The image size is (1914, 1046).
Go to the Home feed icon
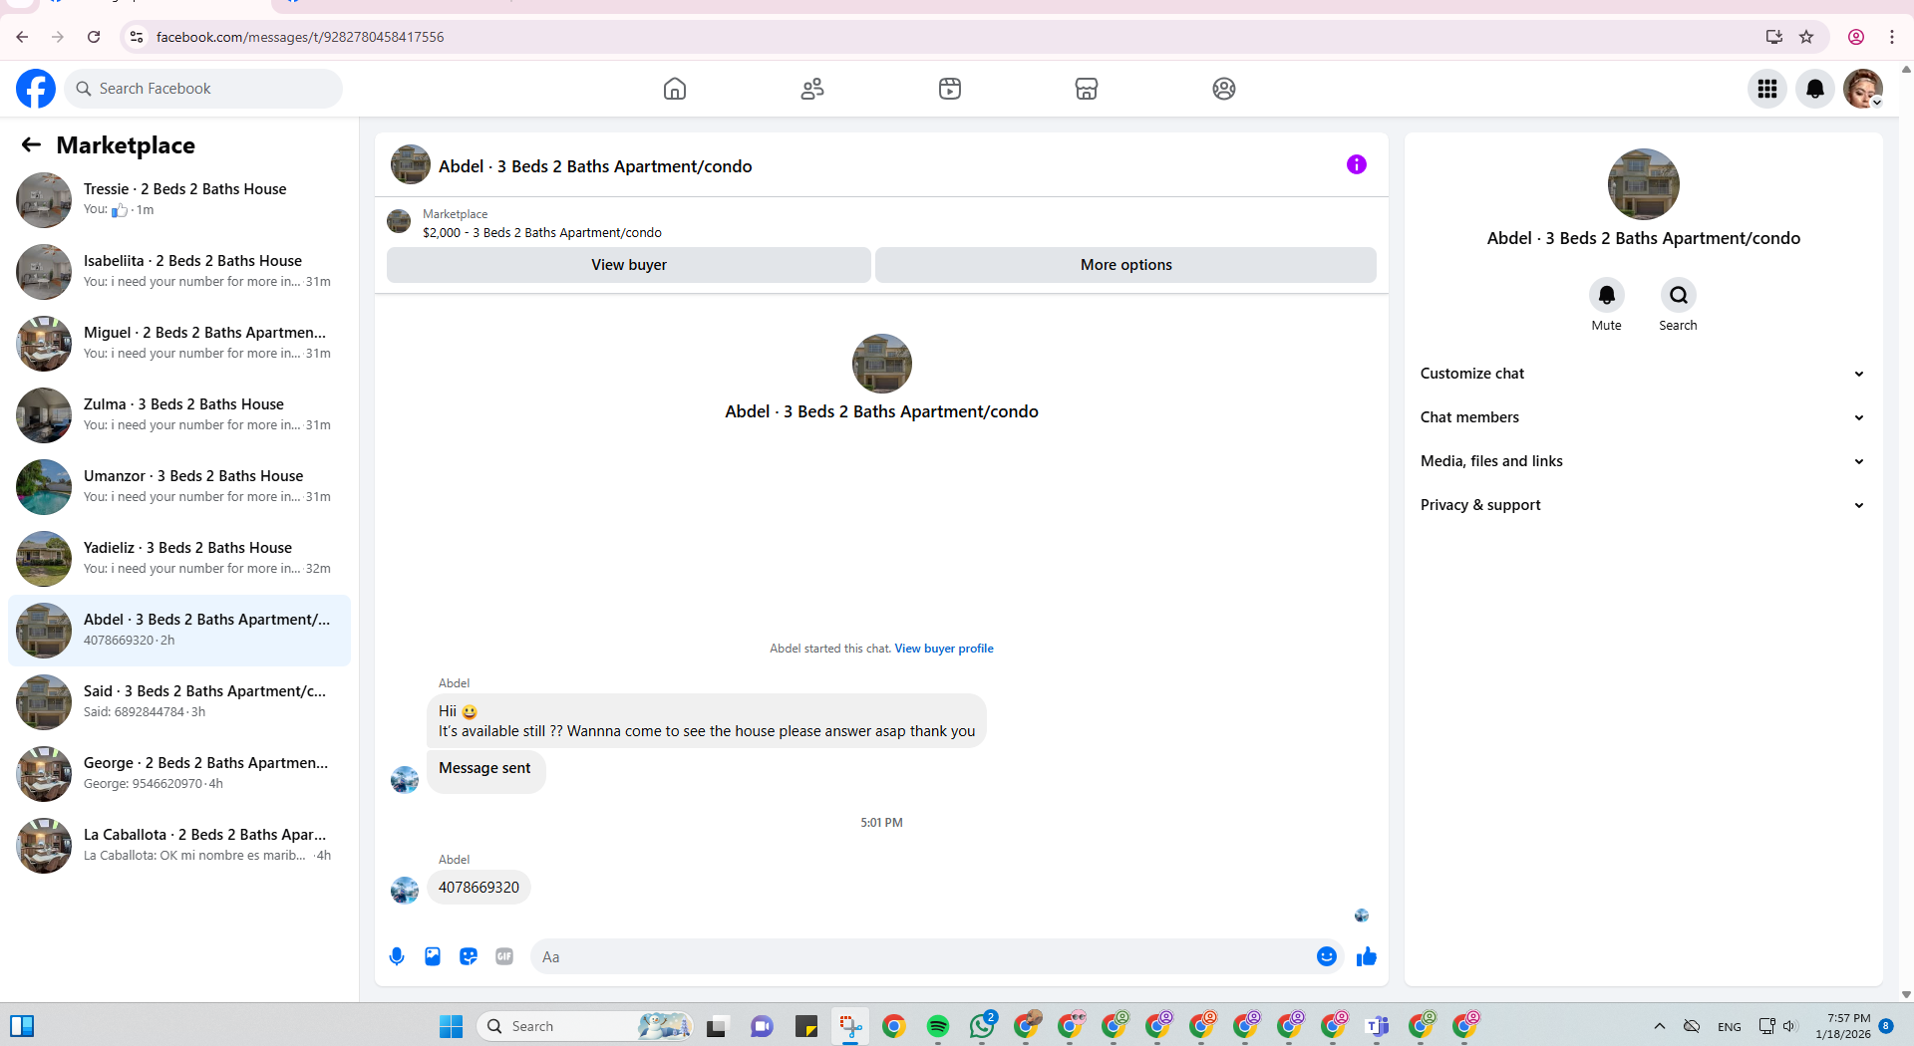click(675, 89)
